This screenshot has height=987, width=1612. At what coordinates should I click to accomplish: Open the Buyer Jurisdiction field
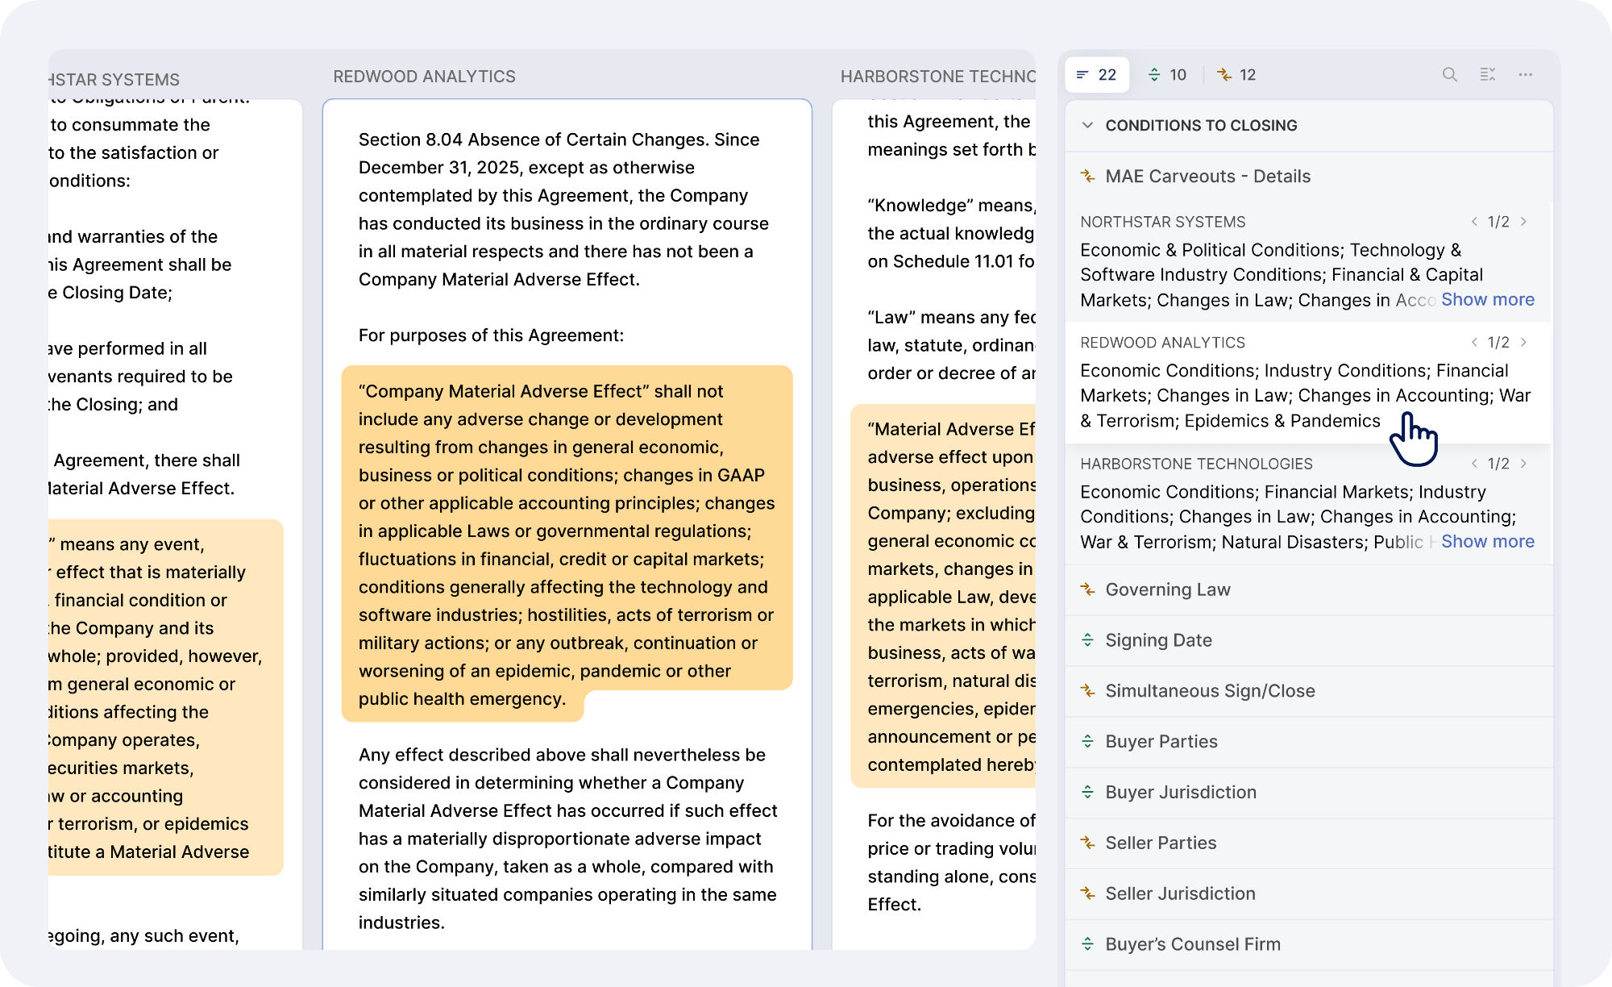point(1309,793)
